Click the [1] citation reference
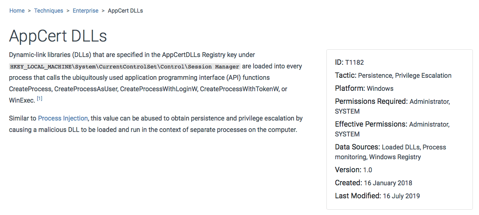 click(x=39, y=99)
